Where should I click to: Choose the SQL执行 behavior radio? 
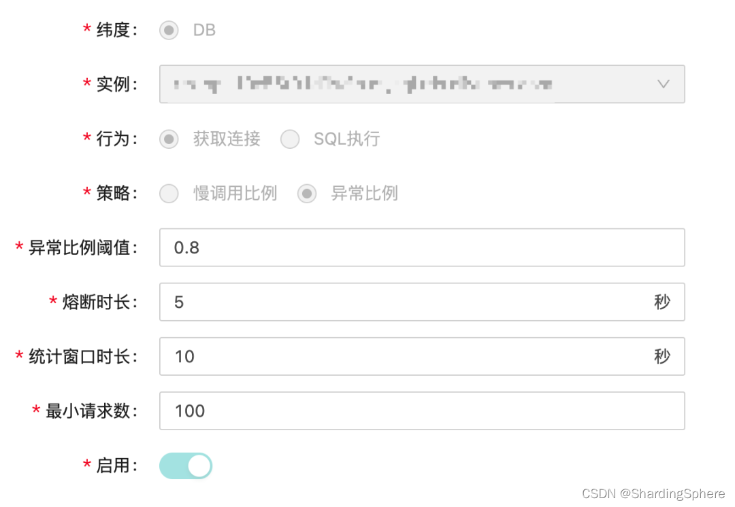coord(290,139)
